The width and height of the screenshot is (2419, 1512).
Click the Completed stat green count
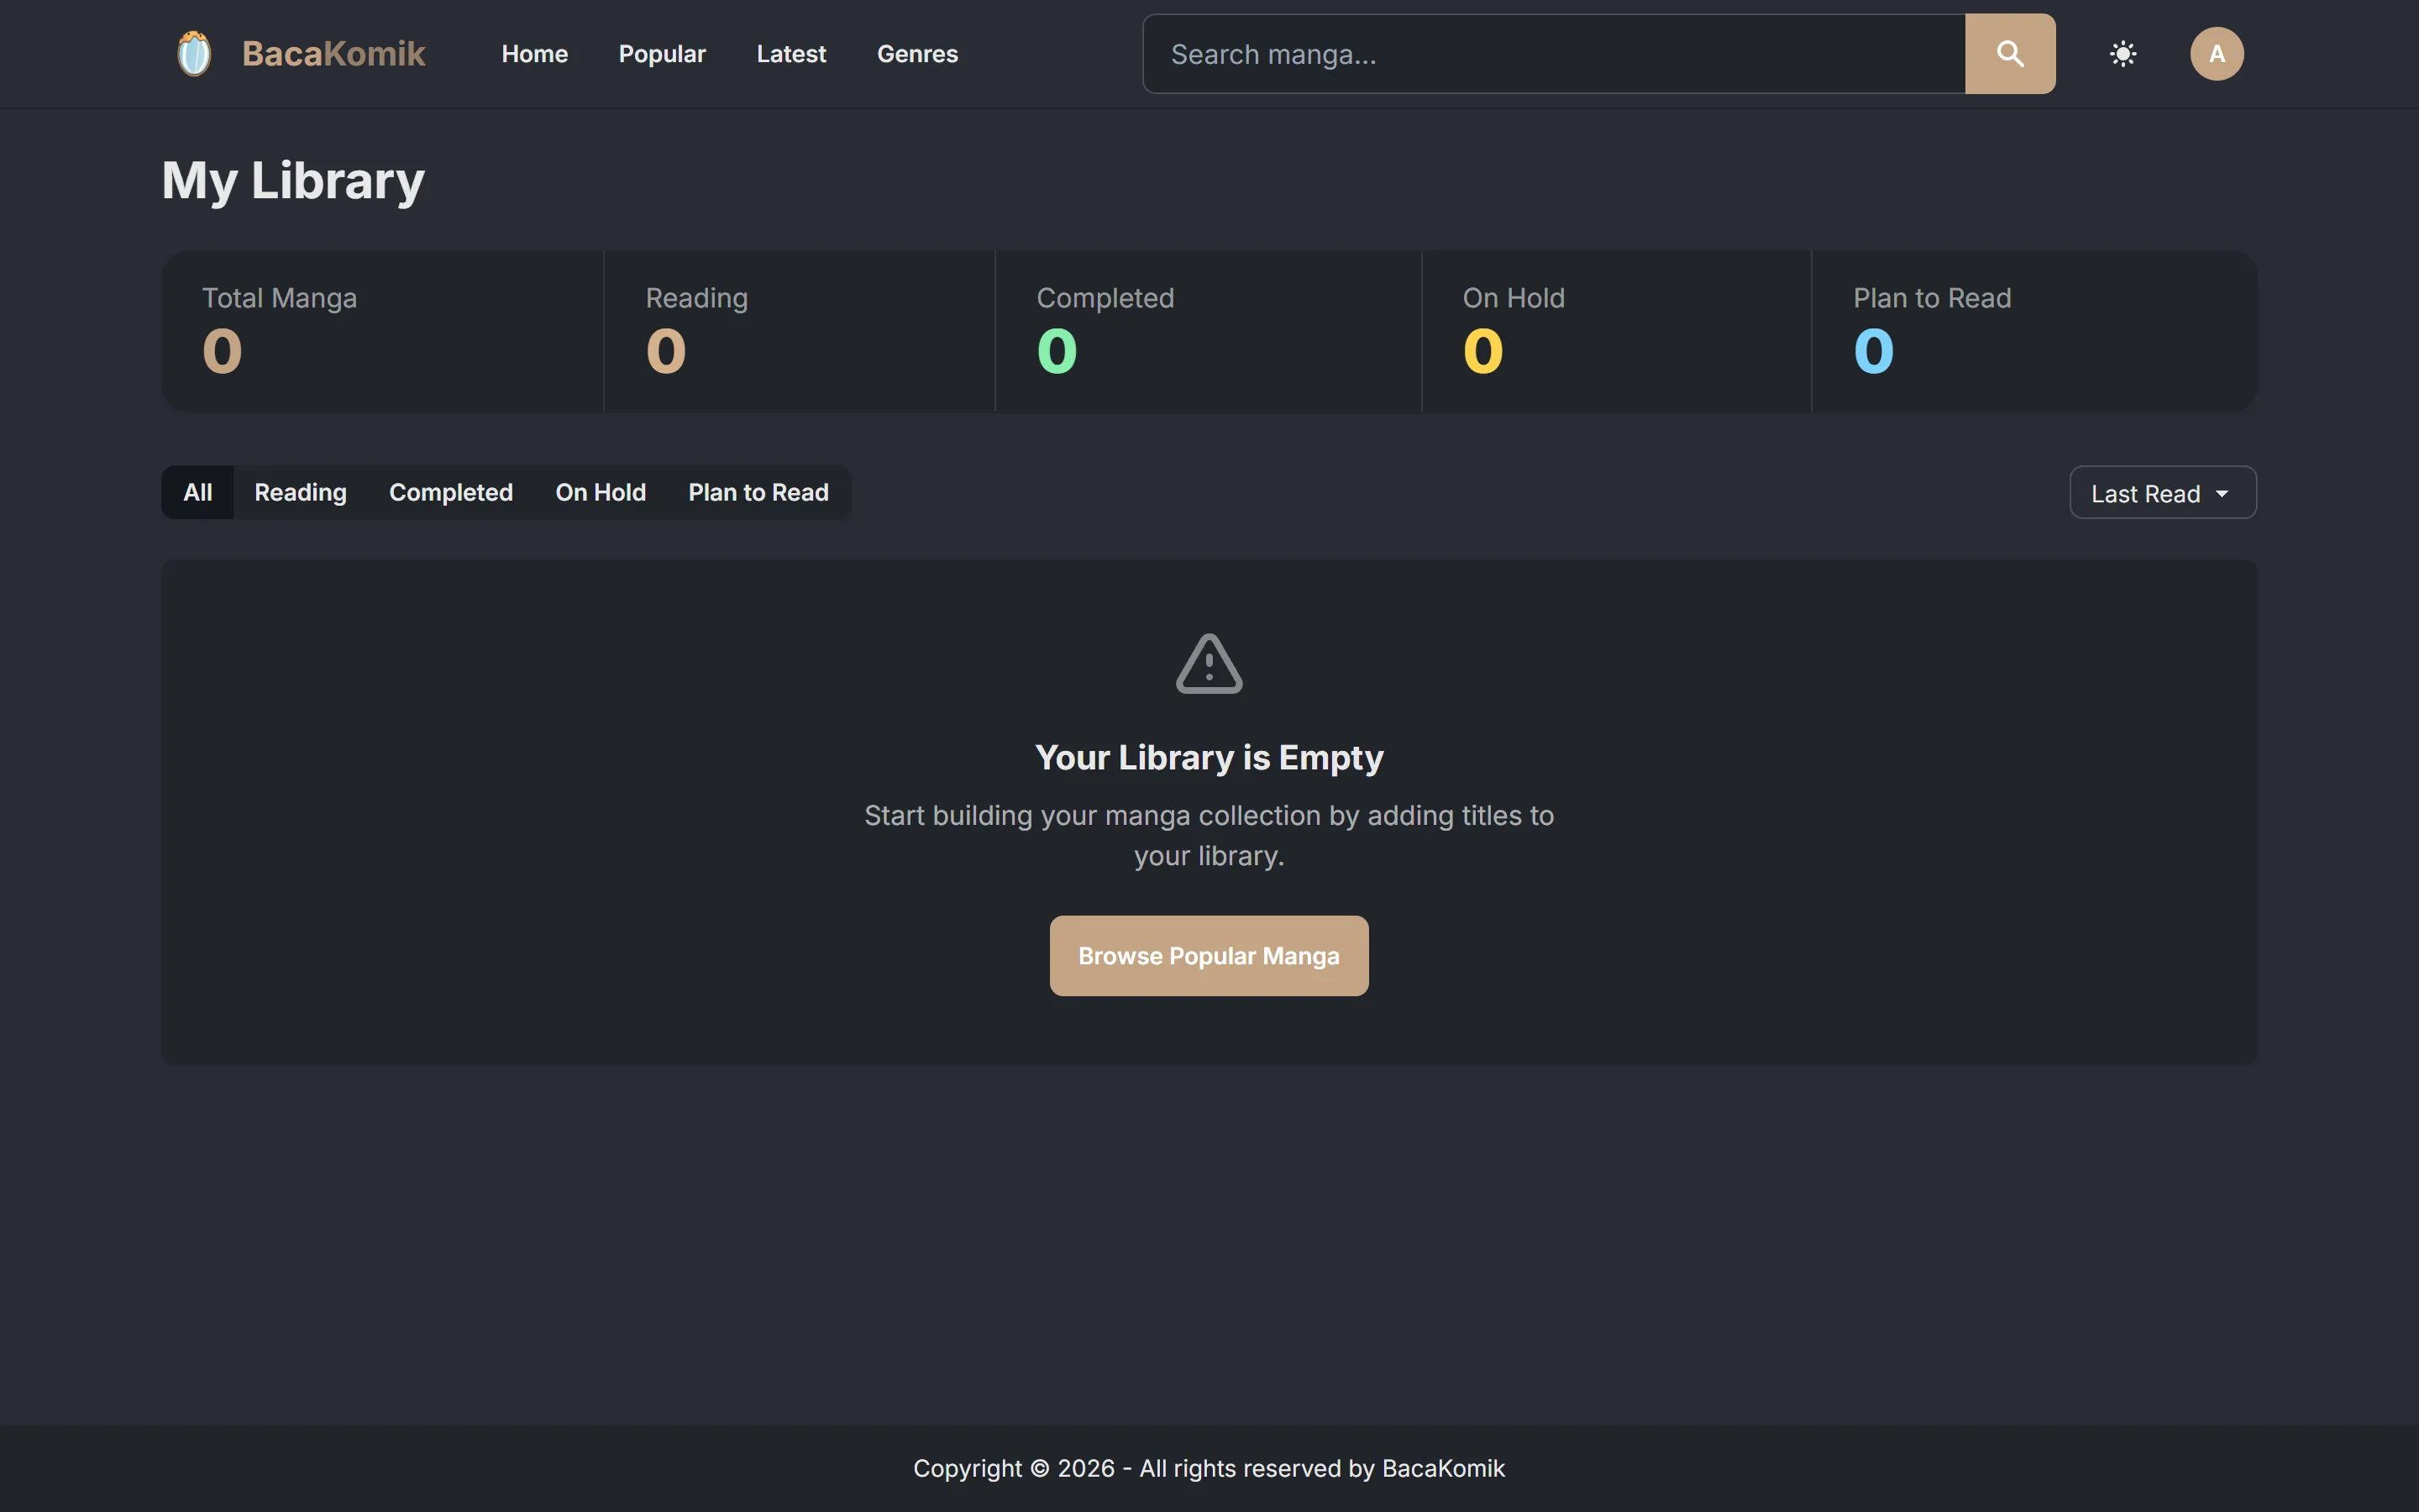pyautogui.click(x=1057, y=351)
